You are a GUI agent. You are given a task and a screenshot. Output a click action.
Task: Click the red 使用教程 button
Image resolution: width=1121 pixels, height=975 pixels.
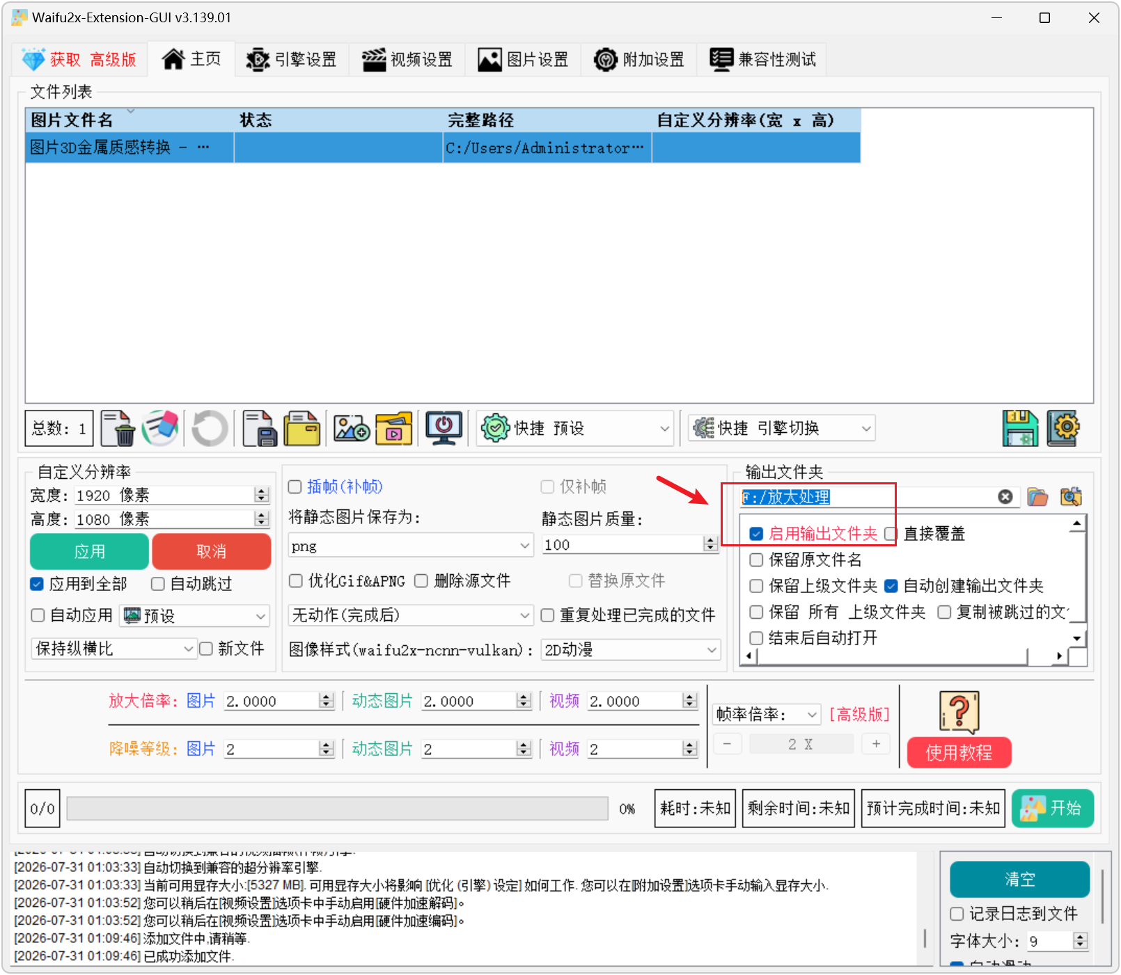coord(959,752)
